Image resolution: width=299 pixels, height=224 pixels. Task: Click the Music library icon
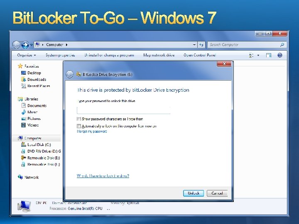[23, 112]
